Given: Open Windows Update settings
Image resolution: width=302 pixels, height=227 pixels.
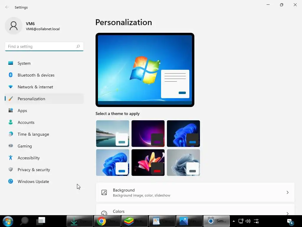Looking at the screenshot, I should (44, 181).
